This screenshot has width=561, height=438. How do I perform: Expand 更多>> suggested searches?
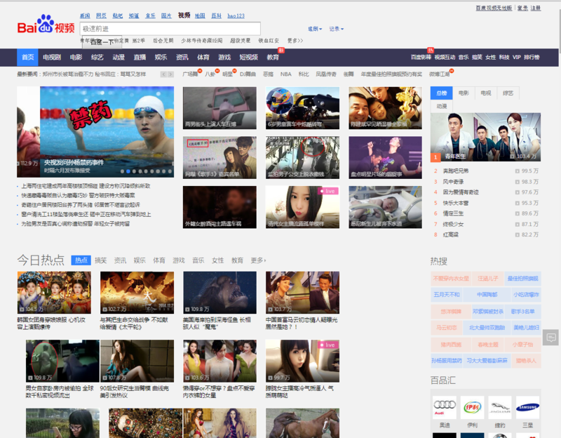[295, 41]
